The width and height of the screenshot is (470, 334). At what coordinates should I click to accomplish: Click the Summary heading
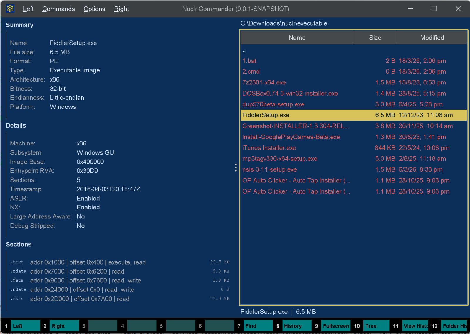click(19, 25)
